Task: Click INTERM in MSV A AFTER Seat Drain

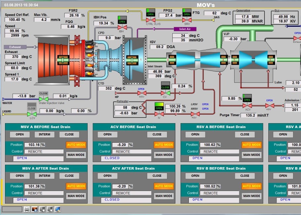Action: pyautogui.click(x=45, y=176)
